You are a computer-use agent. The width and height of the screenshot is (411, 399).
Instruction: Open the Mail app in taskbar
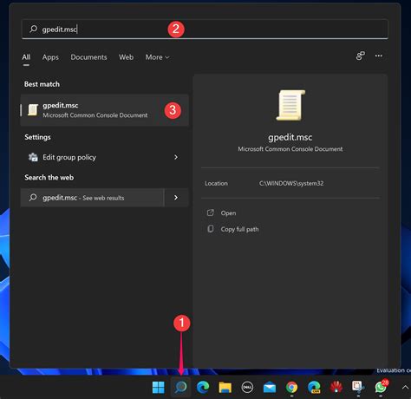click(x=270, y=388)
